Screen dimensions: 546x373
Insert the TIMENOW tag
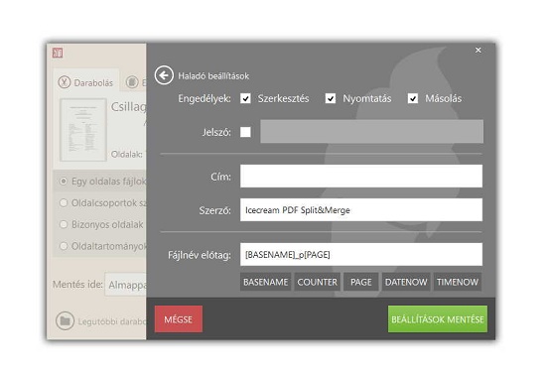point(458,282)
